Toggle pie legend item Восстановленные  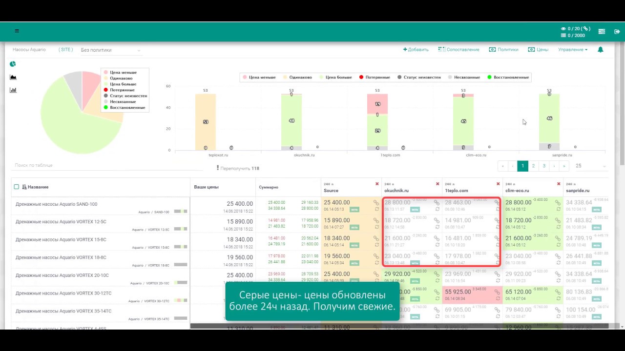point(124,107)
